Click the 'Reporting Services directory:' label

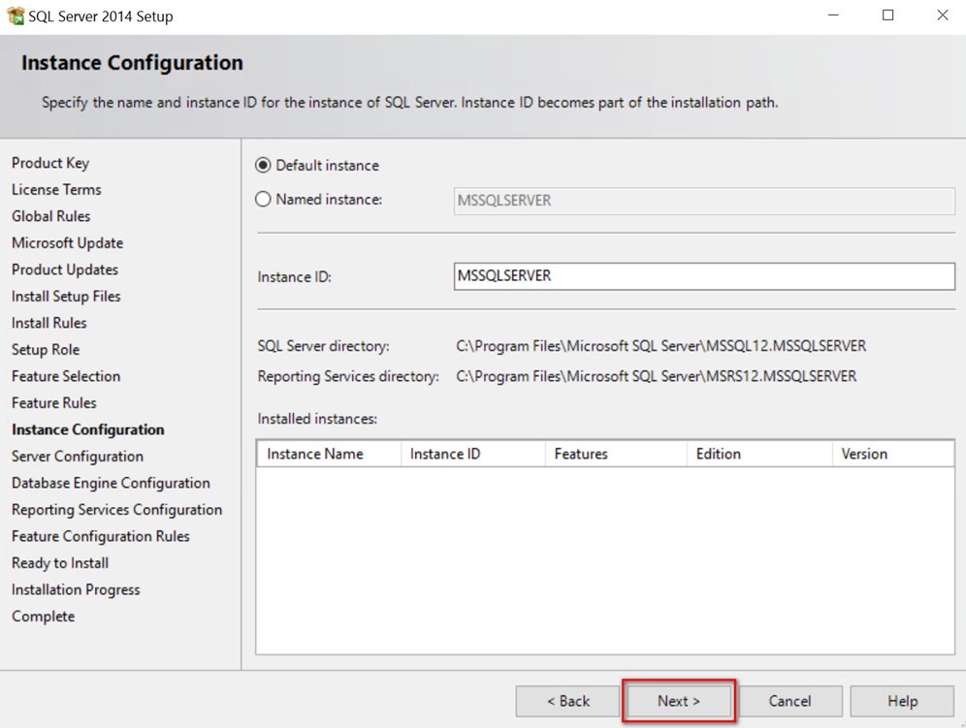348,376
